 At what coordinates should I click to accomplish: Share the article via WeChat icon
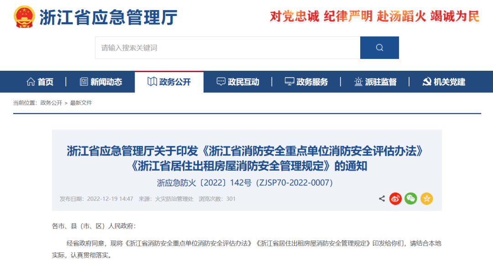[x=411, y=199]
